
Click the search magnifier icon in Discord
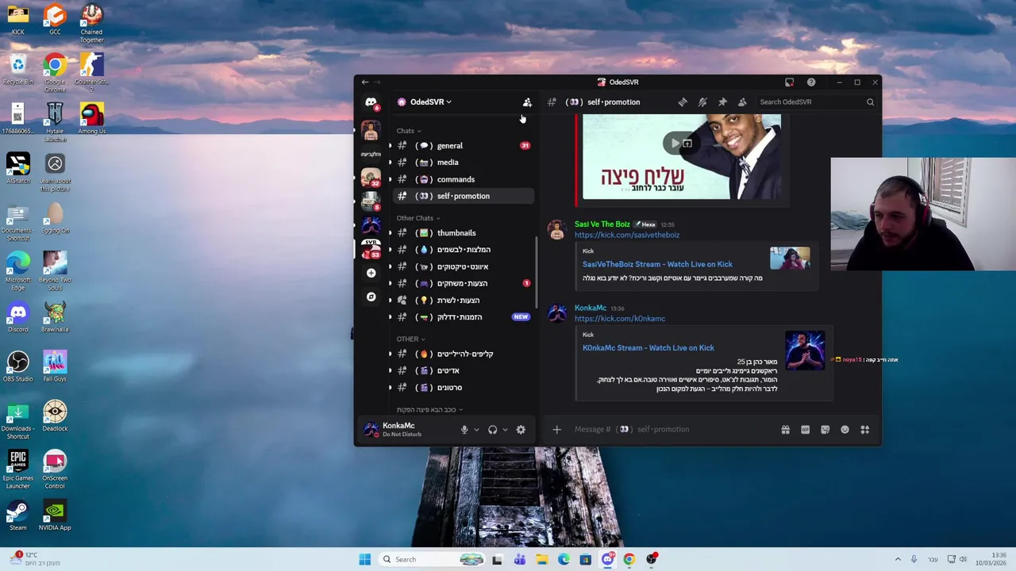(x=870, y=102)
